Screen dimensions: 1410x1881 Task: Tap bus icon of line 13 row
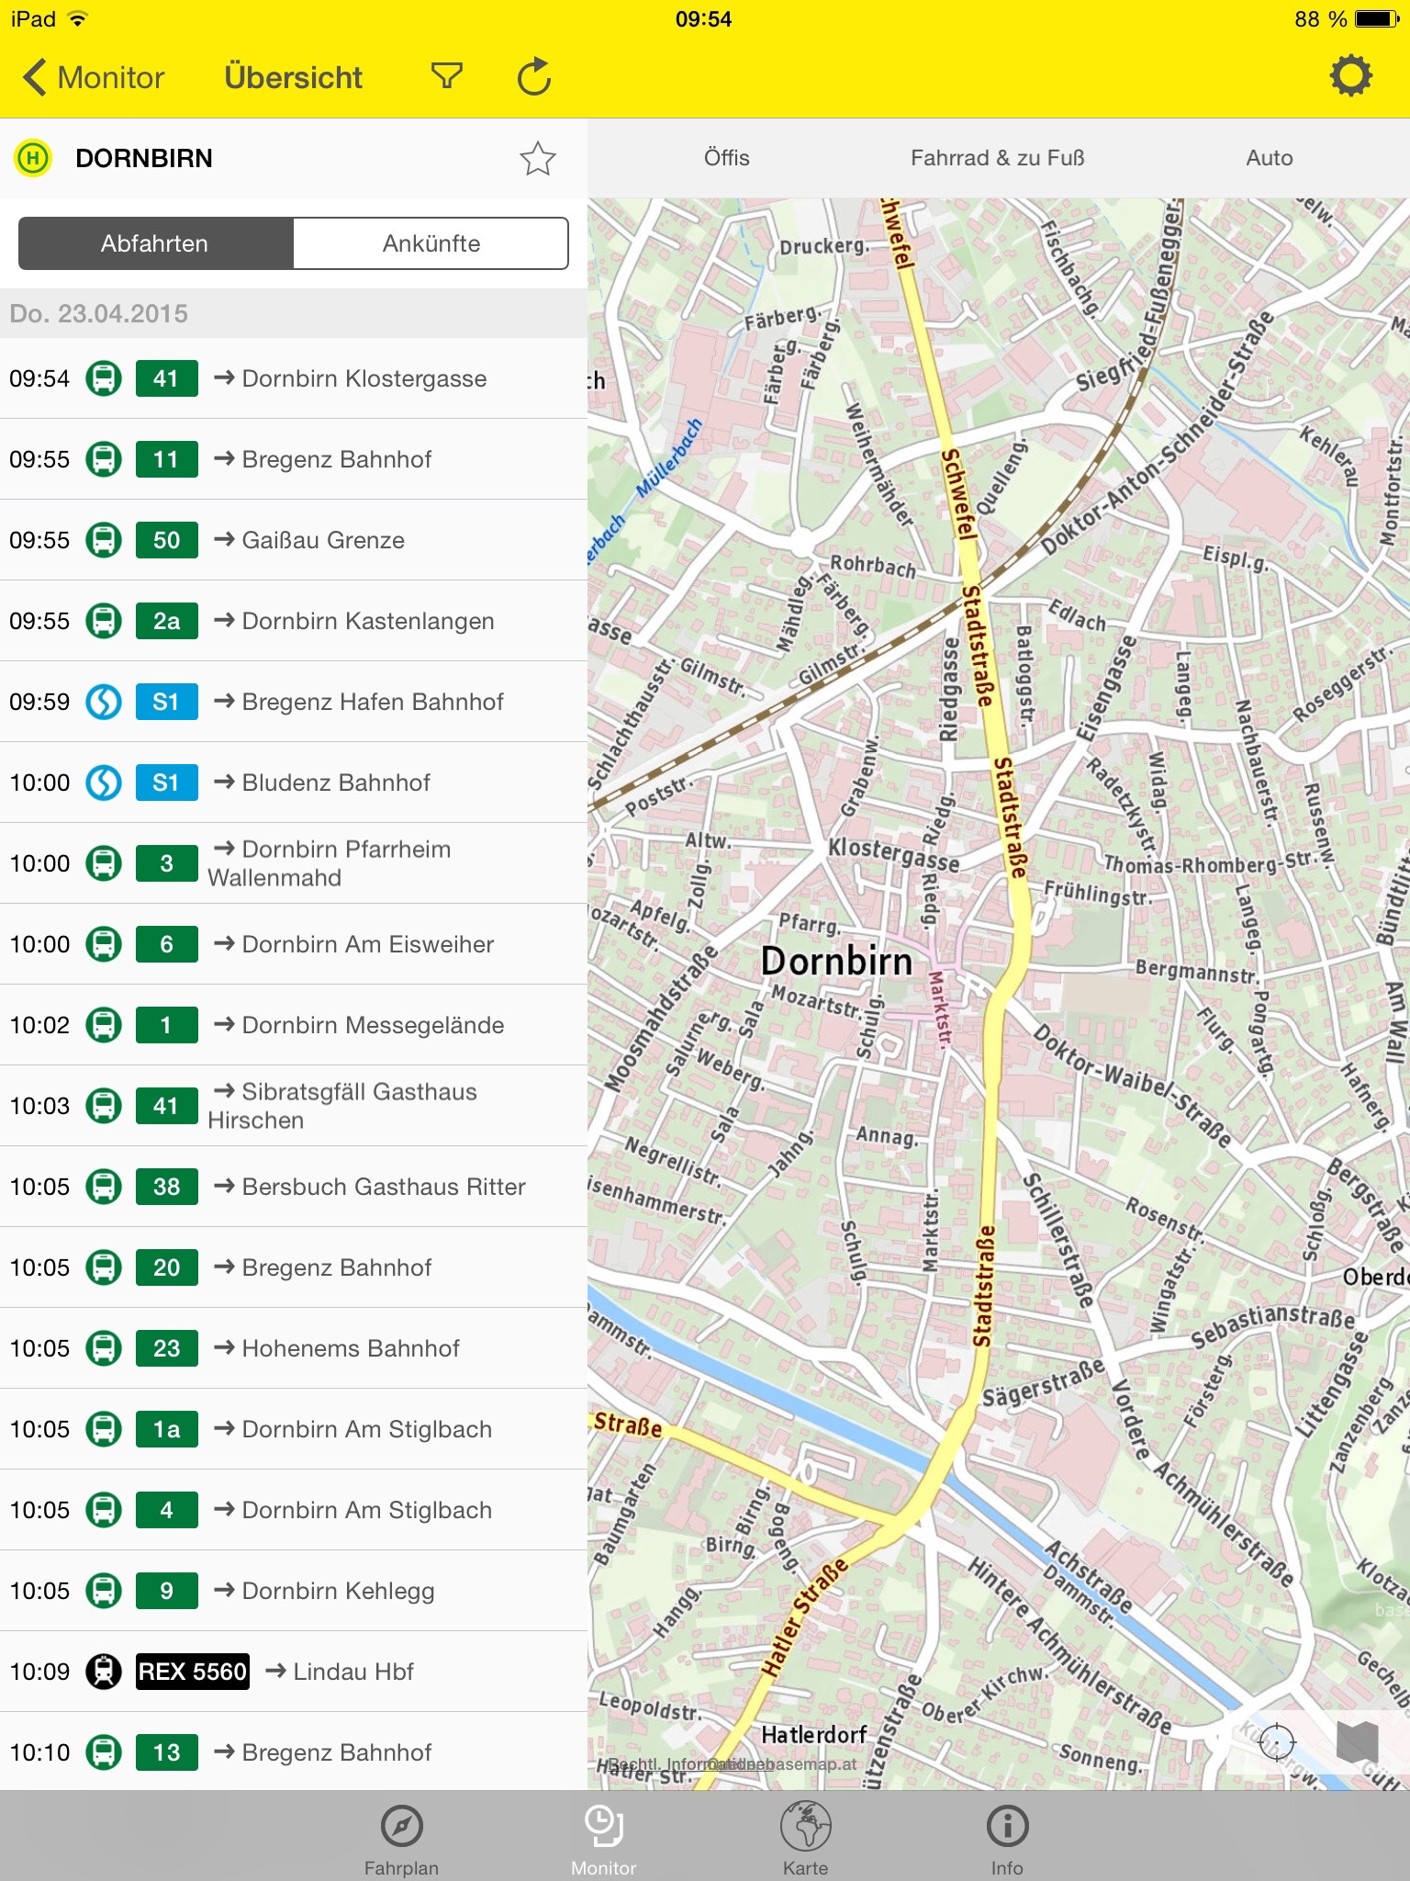click(x=104, y=1752)
